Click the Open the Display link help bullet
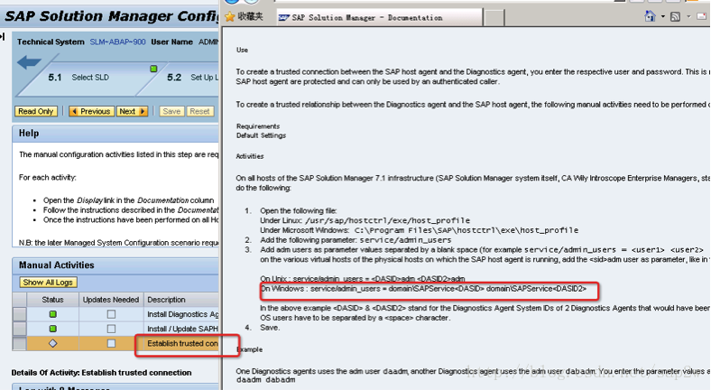The image size is (711, 390). [129, 200]
